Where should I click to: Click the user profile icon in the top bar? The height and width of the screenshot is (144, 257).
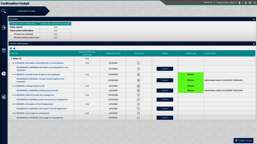(240, 3)
